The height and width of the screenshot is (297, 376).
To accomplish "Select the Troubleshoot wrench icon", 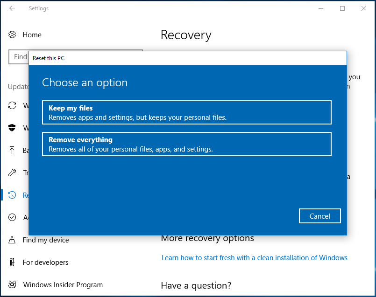I will [12, 173].
